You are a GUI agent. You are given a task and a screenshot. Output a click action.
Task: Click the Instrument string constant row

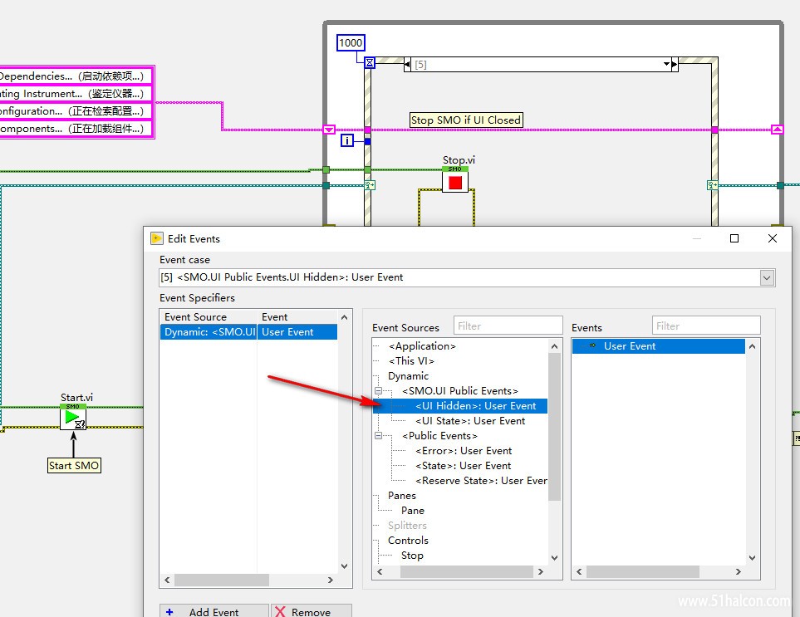tap(76, 94)
